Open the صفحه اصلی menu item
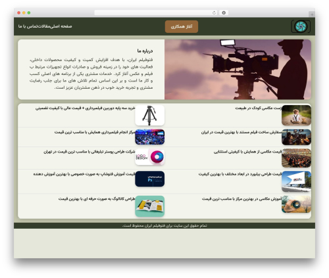The height and width of the screenshot is (278, 329). 61,26
